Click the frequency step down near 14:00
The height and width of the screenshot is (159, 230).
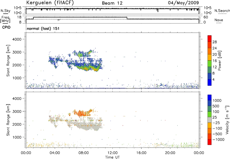point(127,18)
